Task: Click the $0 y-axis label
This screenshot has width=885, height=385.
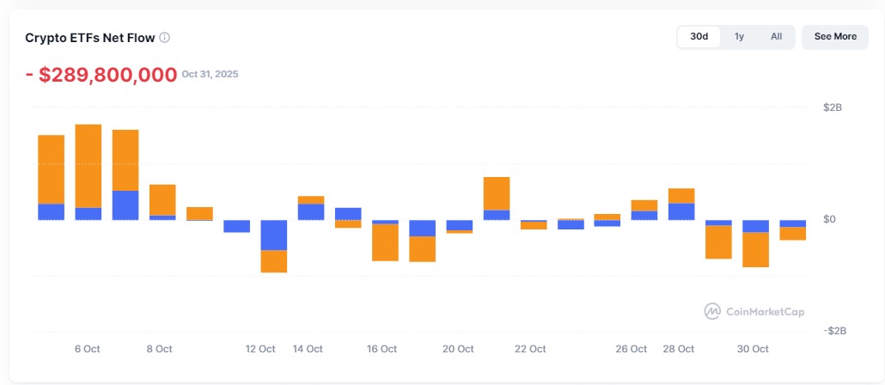Action: (830, 220)
